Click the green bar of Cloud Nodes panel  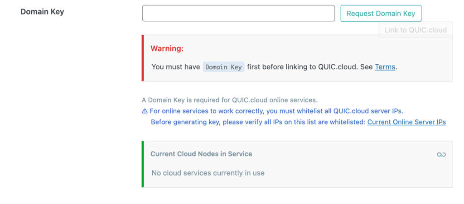[x=143, y=164]
